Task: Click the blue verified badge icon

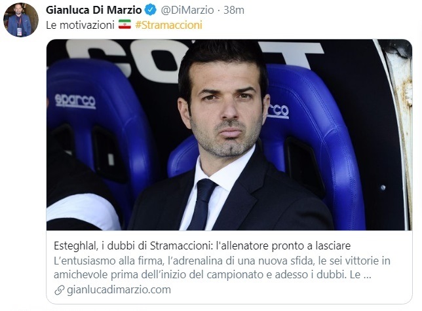Action: (x=151, y=10)
